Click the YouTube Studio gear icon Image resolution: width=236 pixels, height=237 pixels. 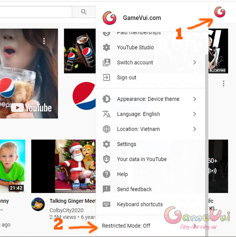[107, 47]
